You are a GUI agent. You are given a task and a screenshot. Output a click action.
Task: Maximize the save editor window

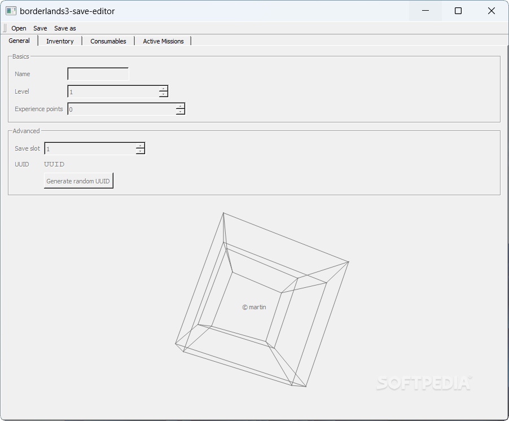(458, 11)
